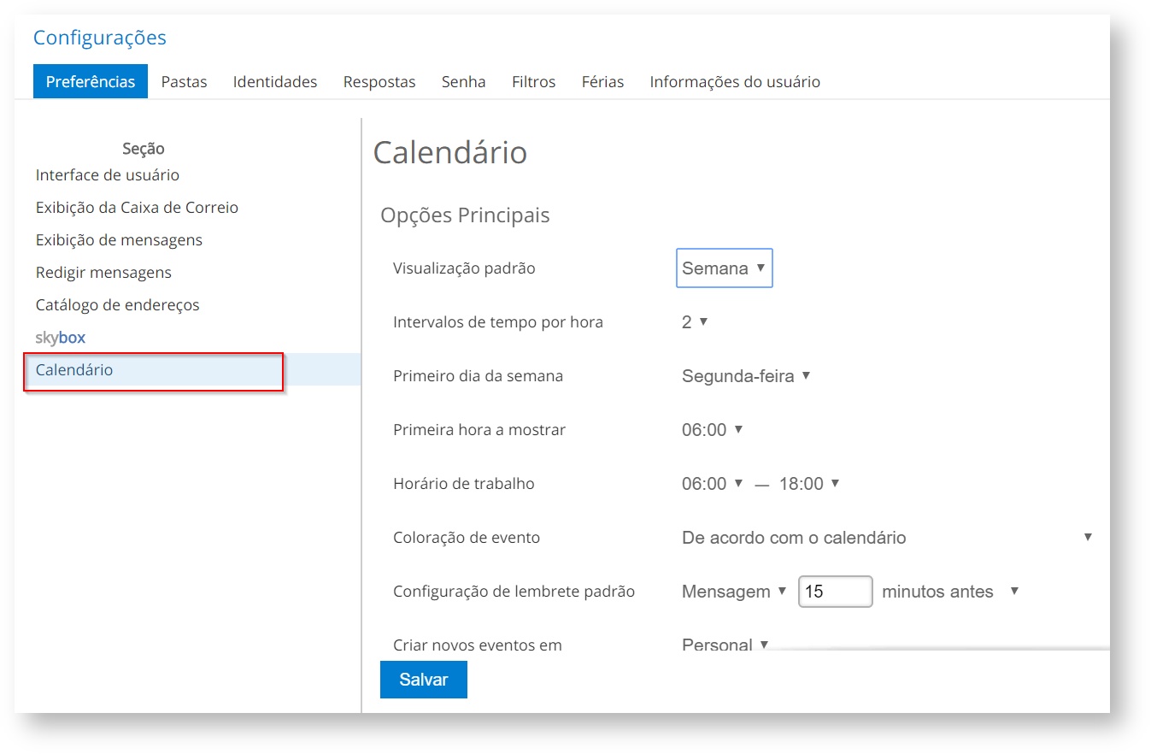Screen dimensions: 1151x754
Task: Click the Salvar button
Action: [x=423, y=680]
